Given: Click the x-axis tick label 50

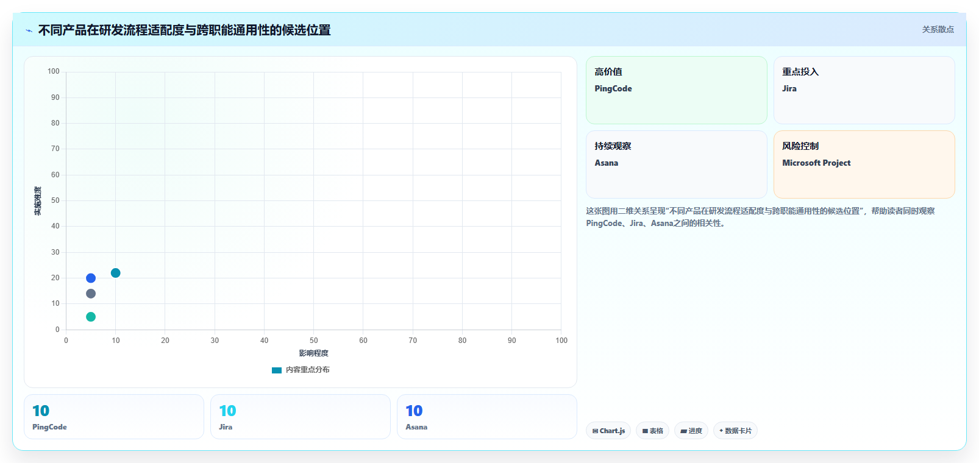Looking at the screenshot, I should tap(313, 341).
